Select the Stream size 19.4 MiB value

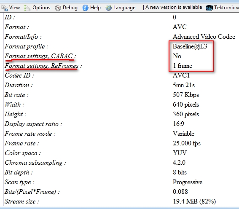[x=194, y=201]
